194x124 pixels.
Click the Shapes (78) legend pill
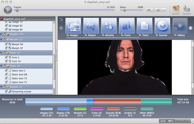click(63, 109)
